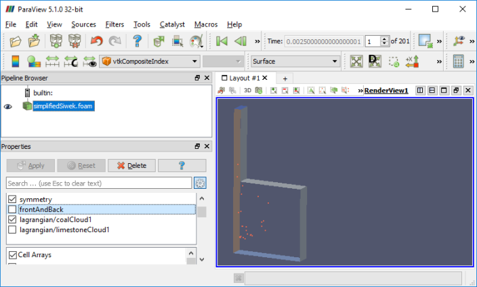Rescale to visible data range
This screenshot has width=477, height=287.
89,61
